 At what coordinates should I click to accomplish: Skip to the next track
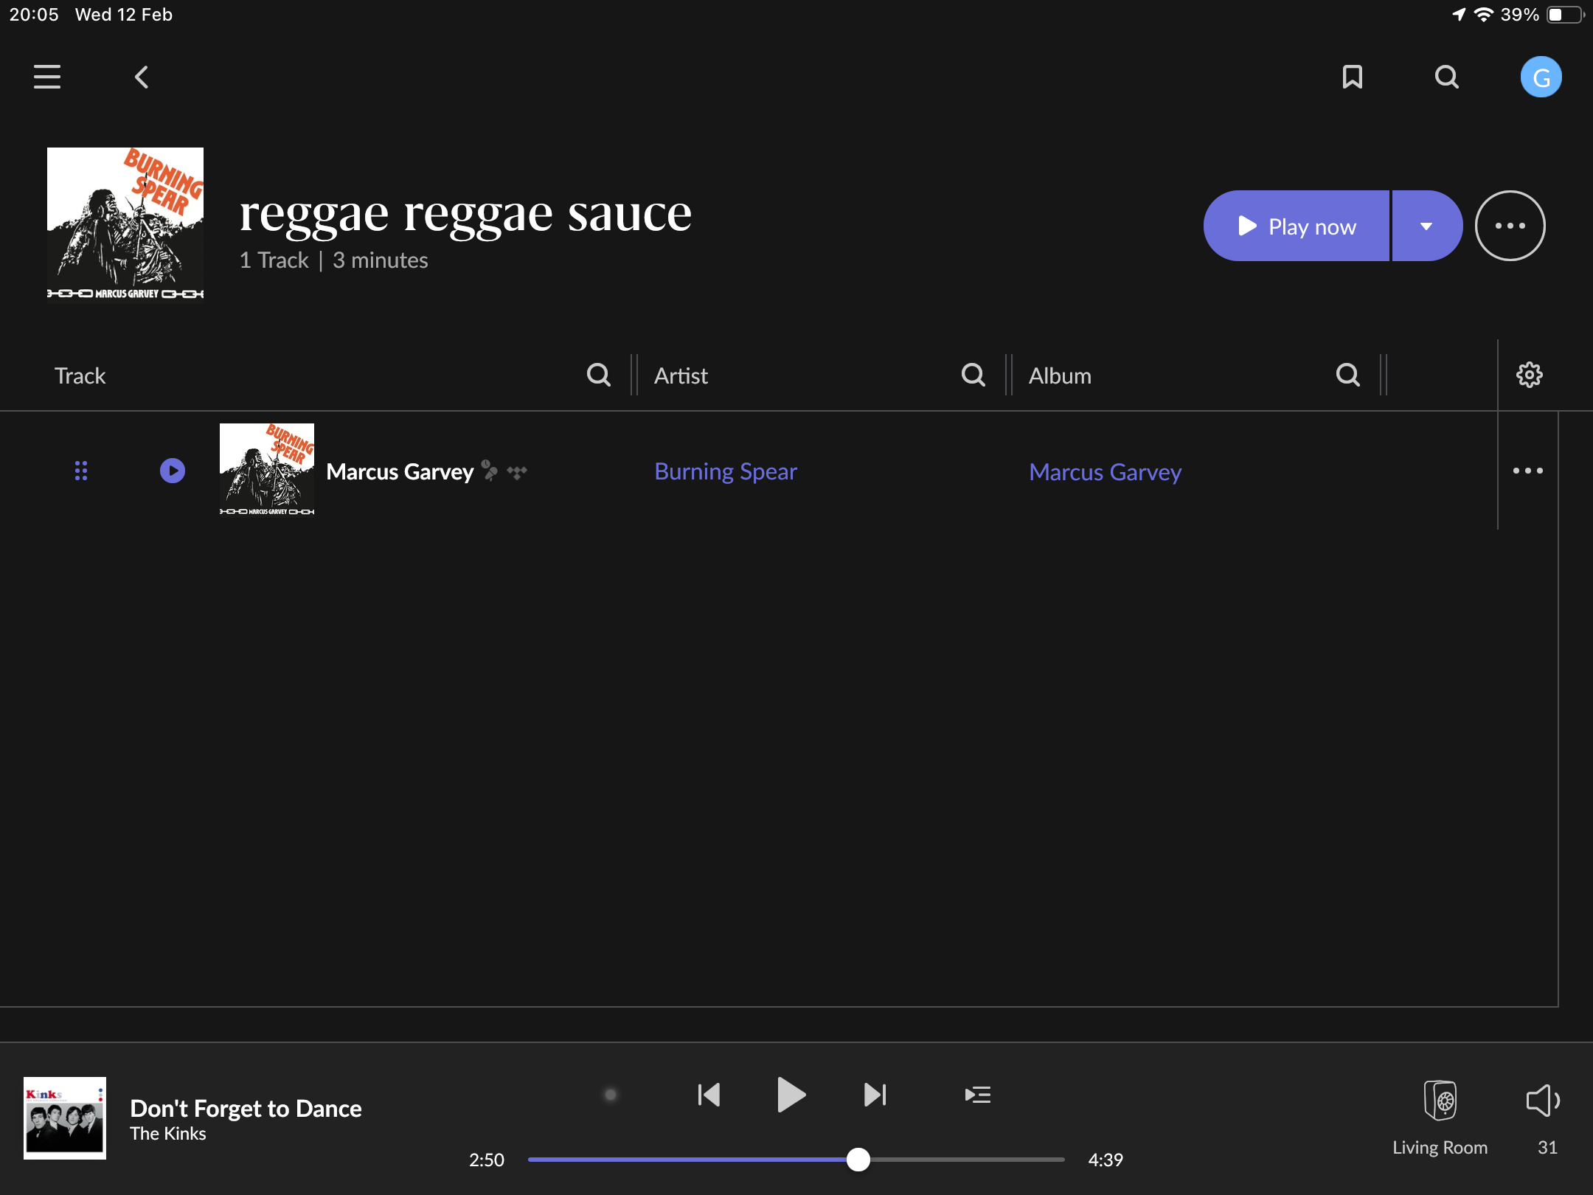tap(875, 1095)
